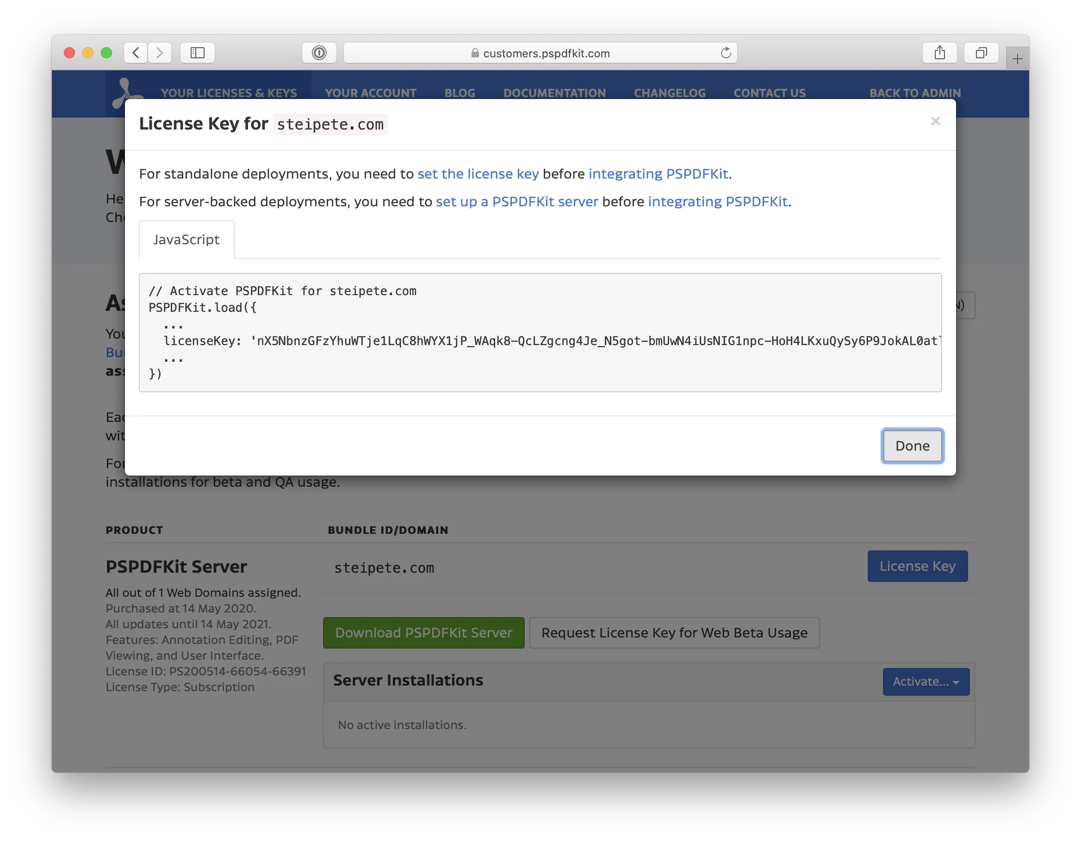Click the Download PSPDFKit Server button

coord(424,632)
